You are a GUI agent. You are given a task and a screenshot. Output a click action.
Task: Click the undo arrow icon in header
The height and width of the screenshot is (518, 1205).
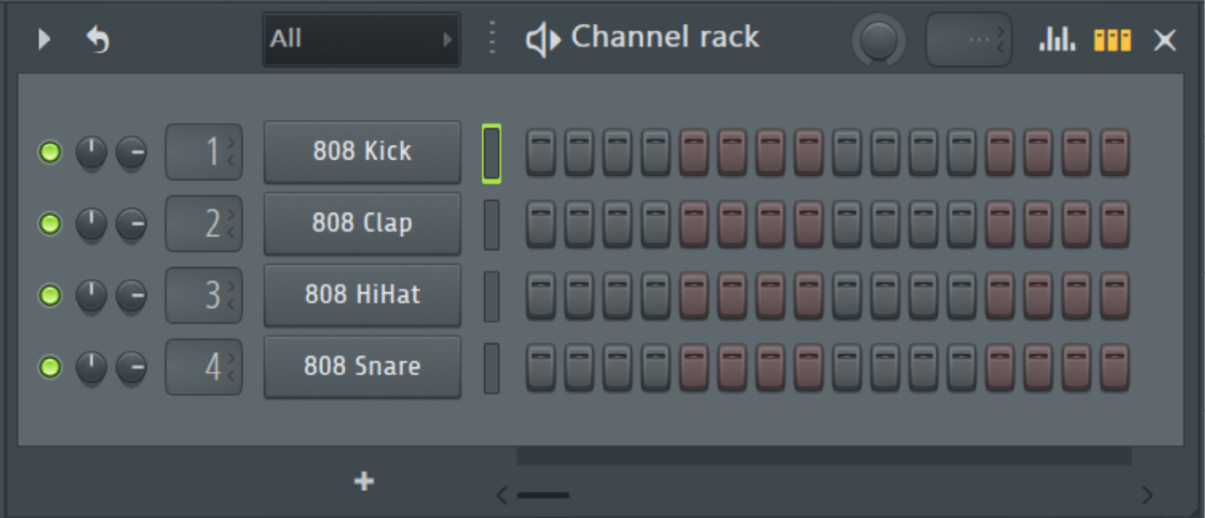[x=98, y=40]
